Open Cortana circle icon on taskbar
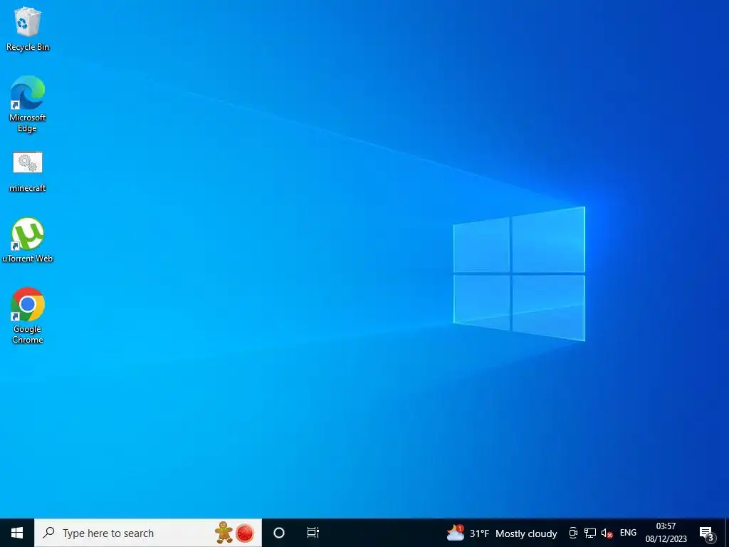Screen dimensions: 729x547 click(279, 533)
